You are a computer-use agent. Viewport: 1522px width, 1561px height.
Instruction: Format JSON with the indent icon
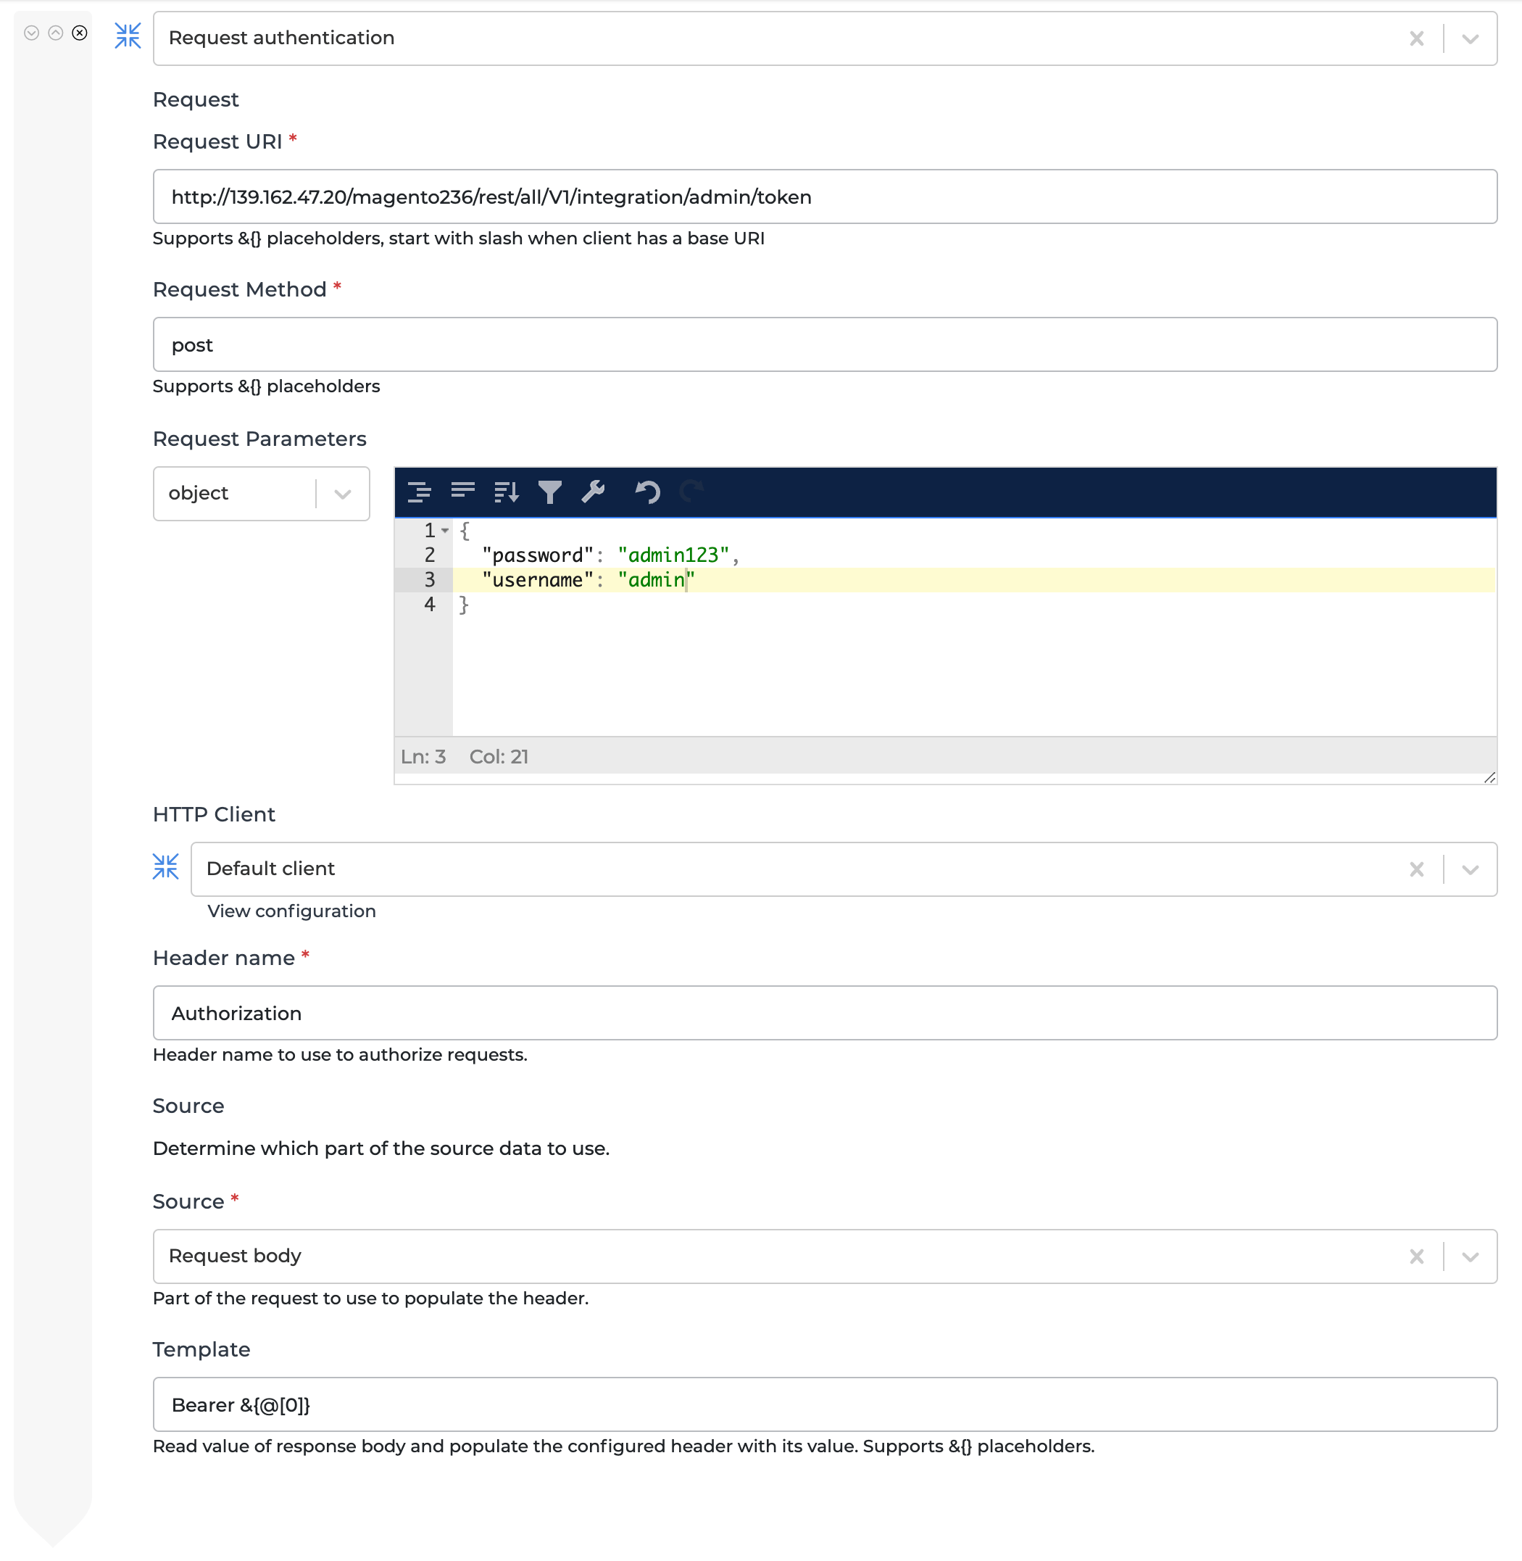420,492
